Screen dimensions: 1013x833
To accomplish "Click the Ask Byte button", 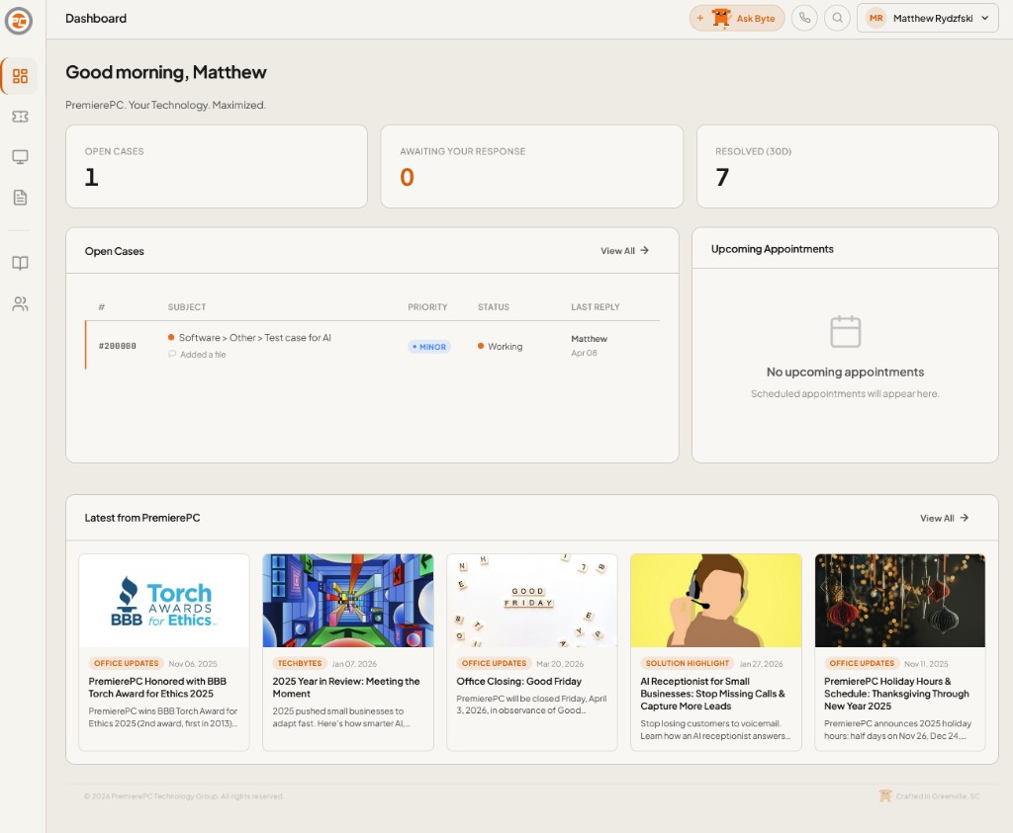I will (737, 18).
